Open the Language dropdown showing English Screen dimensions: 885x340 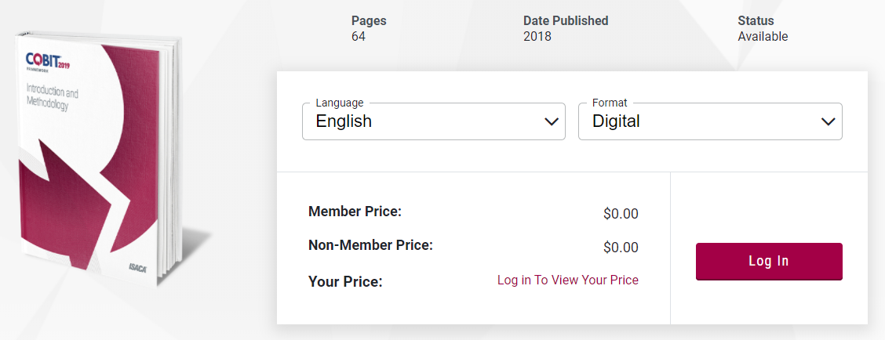pos(433,121)
